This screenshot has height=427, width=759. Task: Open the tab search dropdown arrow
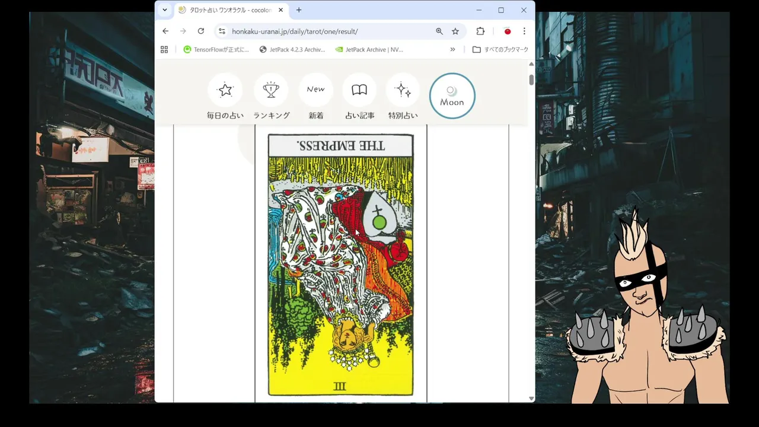pyautogui.click(x=165, y=10)
